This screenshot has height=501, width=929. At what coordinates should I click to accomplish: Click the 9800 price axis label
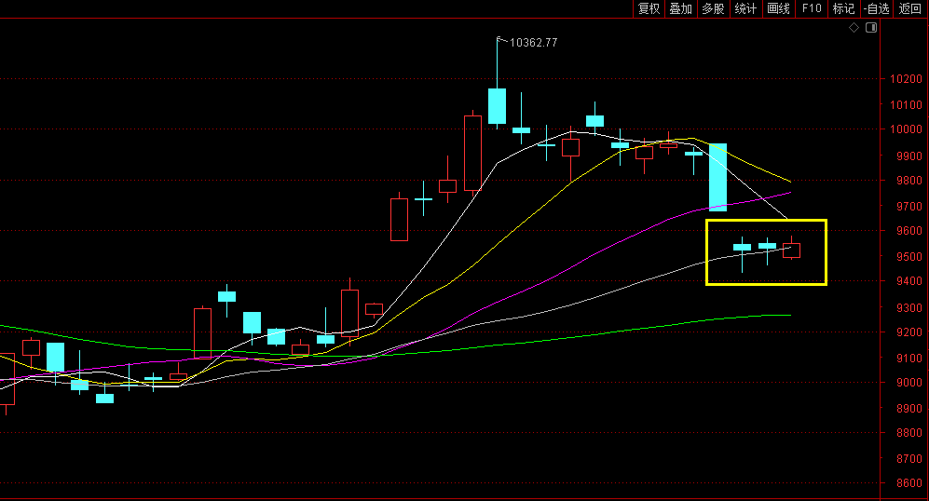(909, 180)
